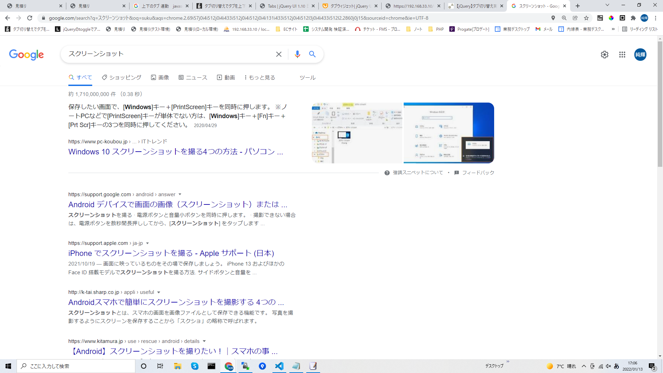
Task: Click the zoom magnifier icon in address bar
Action: click(x=564, y=18)
